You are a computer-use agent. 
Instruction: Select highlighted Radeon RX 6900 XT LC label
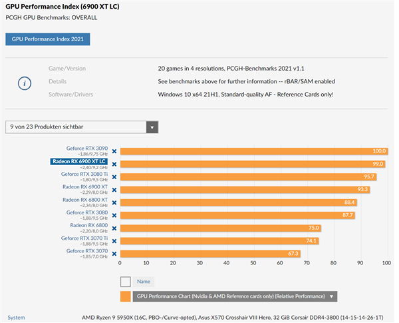coord(80,161)
